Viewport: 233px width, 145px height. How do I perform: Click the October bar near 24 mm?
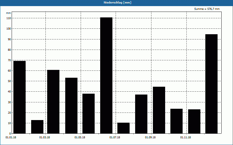coord(176,121)
